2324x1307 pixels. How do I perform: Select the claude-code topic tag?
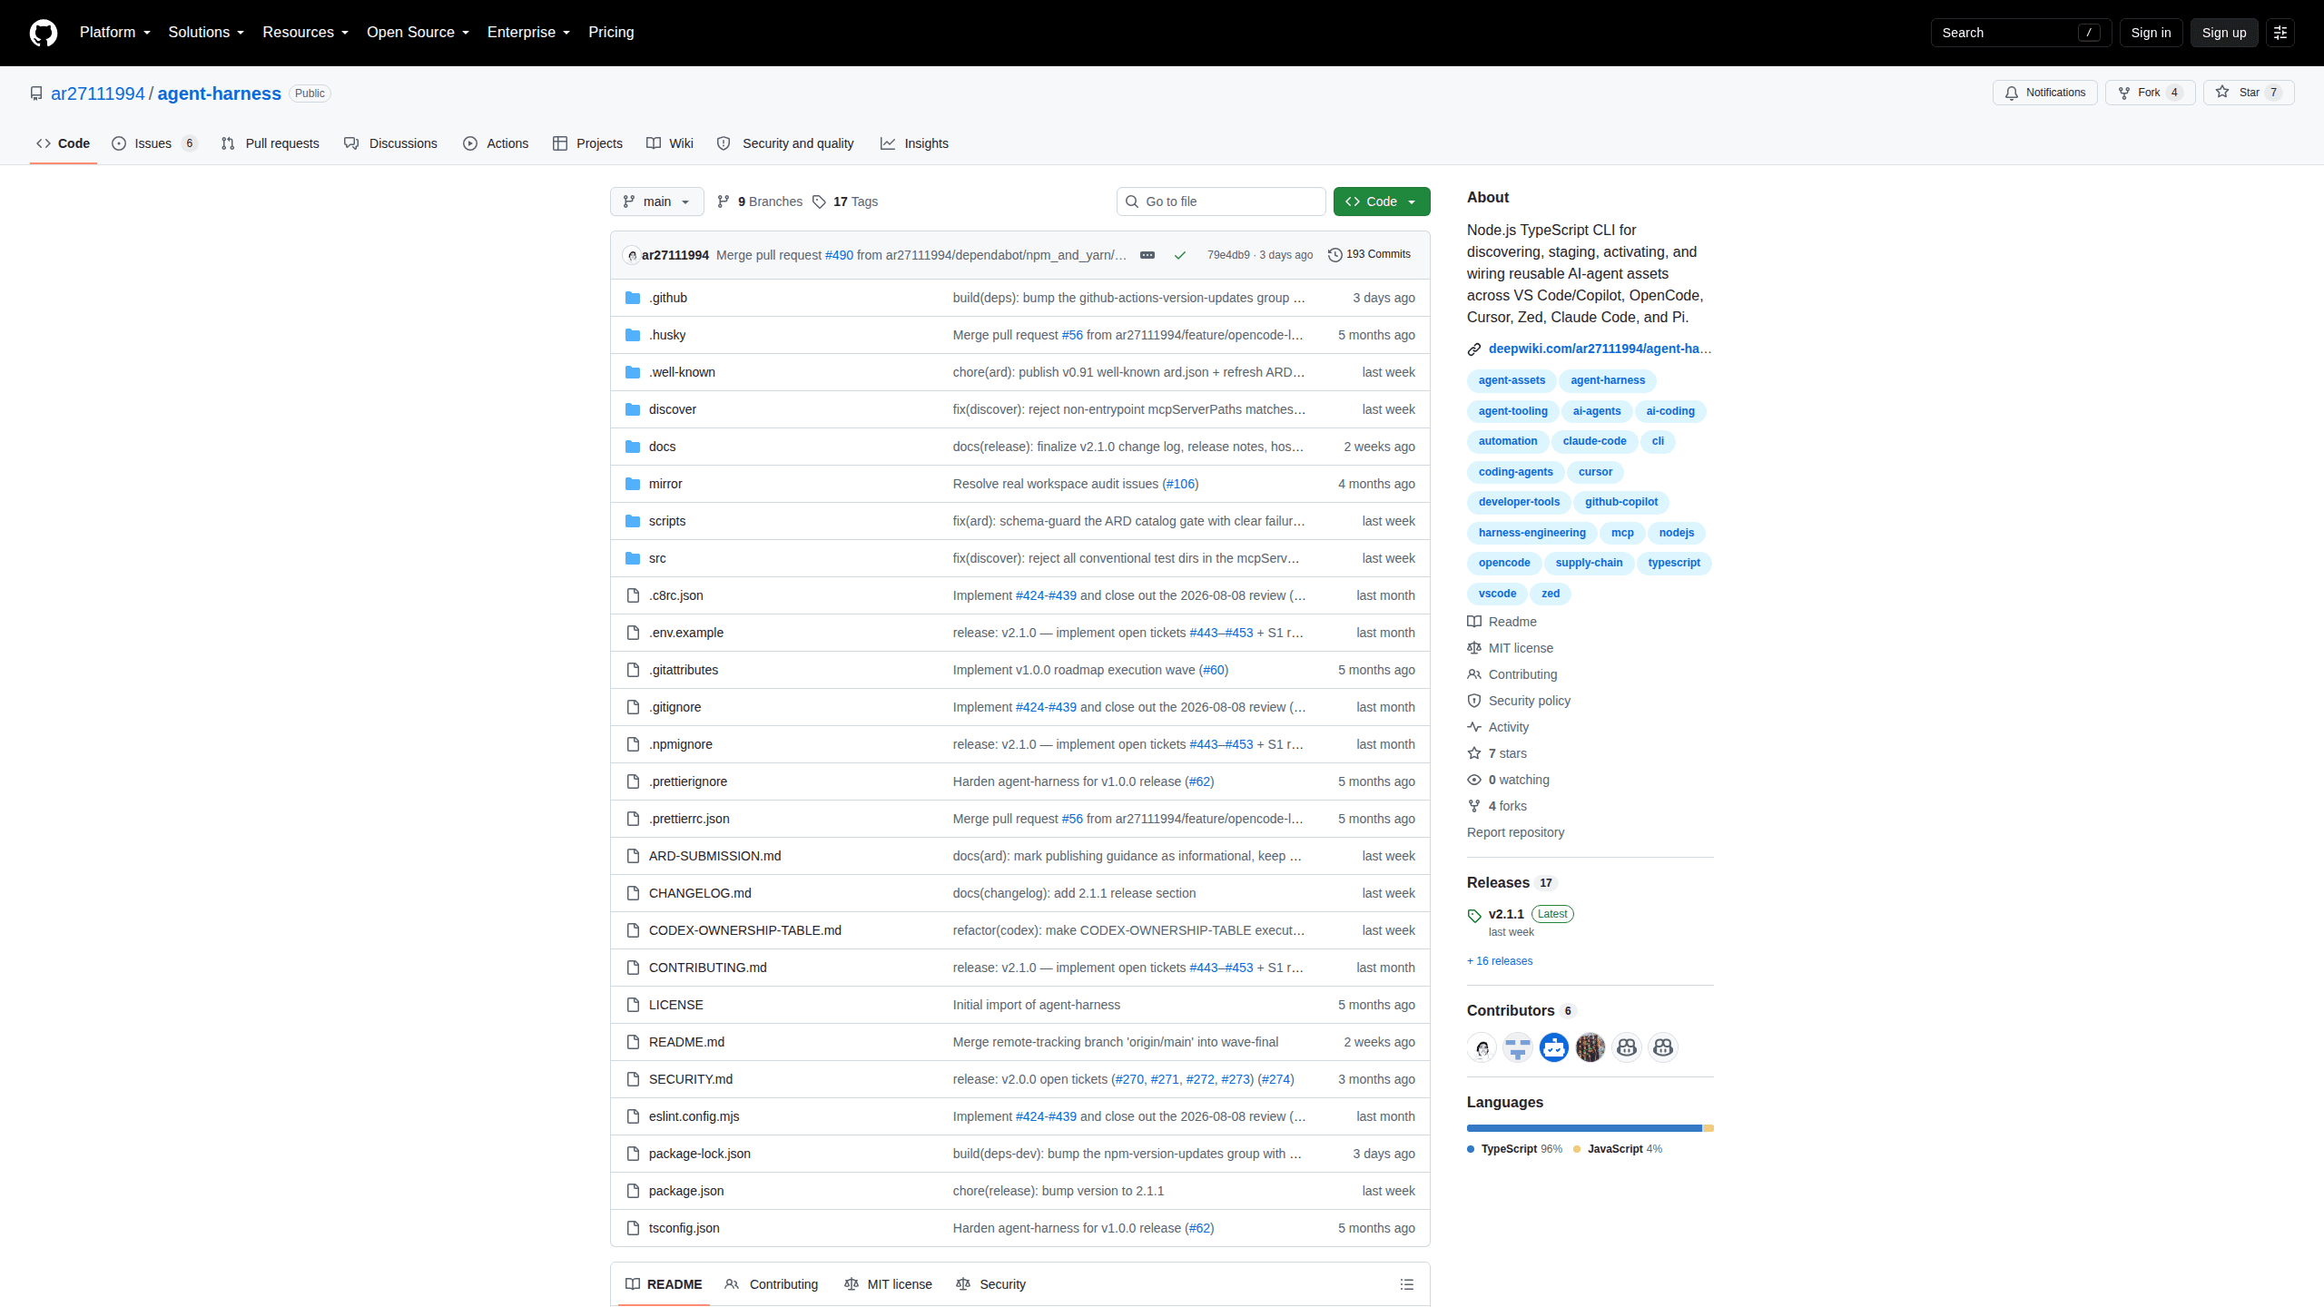pyautogui.click(x=1594, y=441)
